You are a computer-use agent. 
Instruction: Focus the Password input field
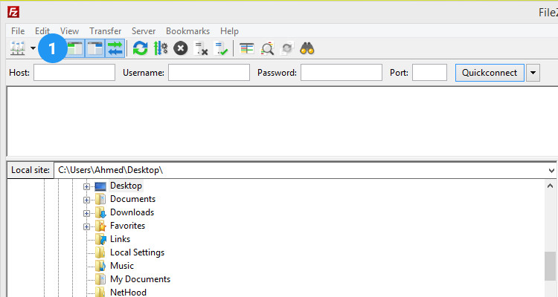[341, 73]
